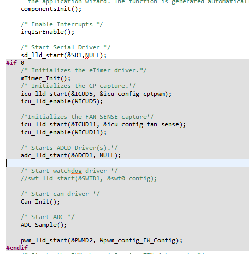The width and height of the screenshot is (249, 254).
Task: Click the componentsInit(); call line
Action: click(x=51, y=9)
